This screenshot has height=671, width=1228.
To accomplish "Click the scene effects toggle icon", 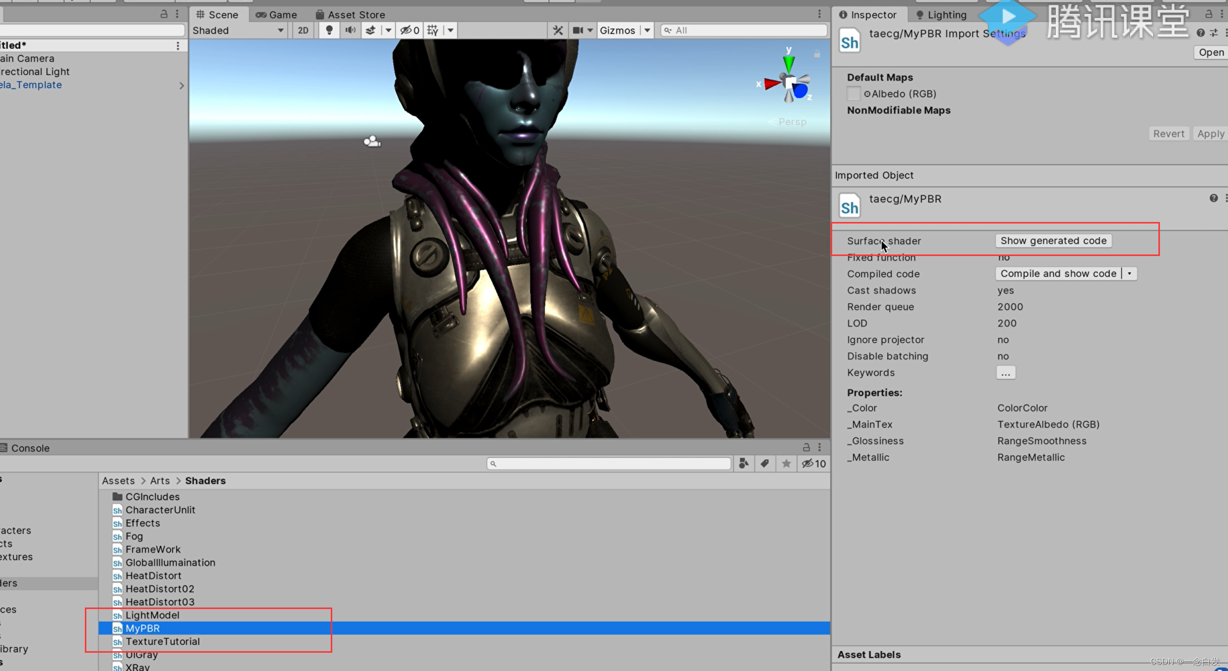I will 371,30.
